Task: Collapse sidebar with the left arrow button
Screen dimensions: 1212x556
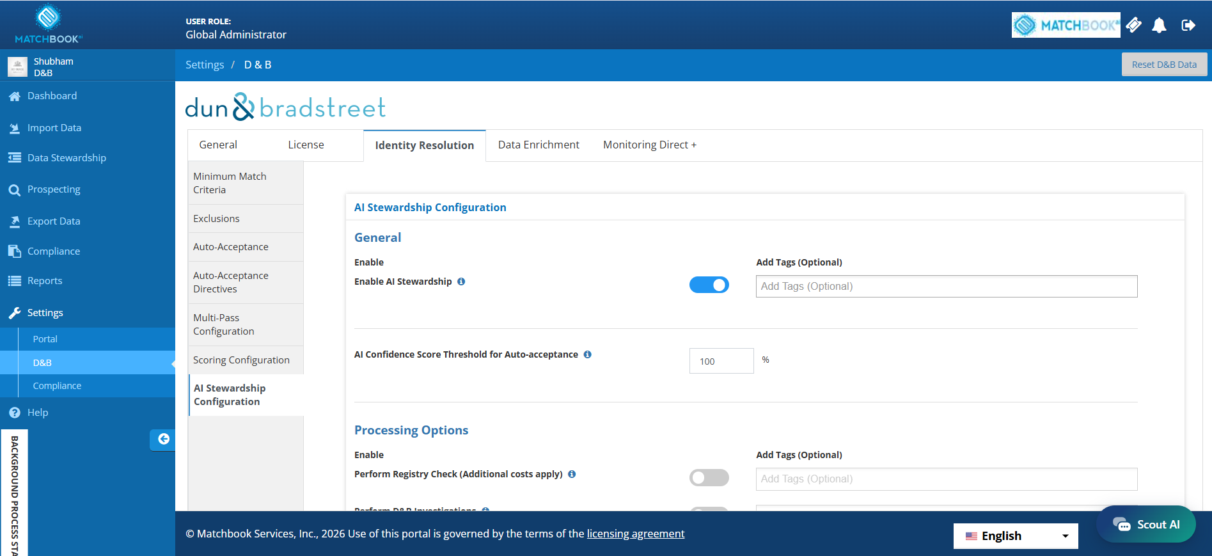Action: (163, 439)
